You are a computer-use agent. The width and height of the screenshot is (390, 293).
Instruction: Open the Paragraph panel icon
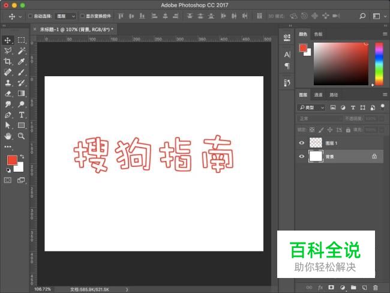(287, 66)
